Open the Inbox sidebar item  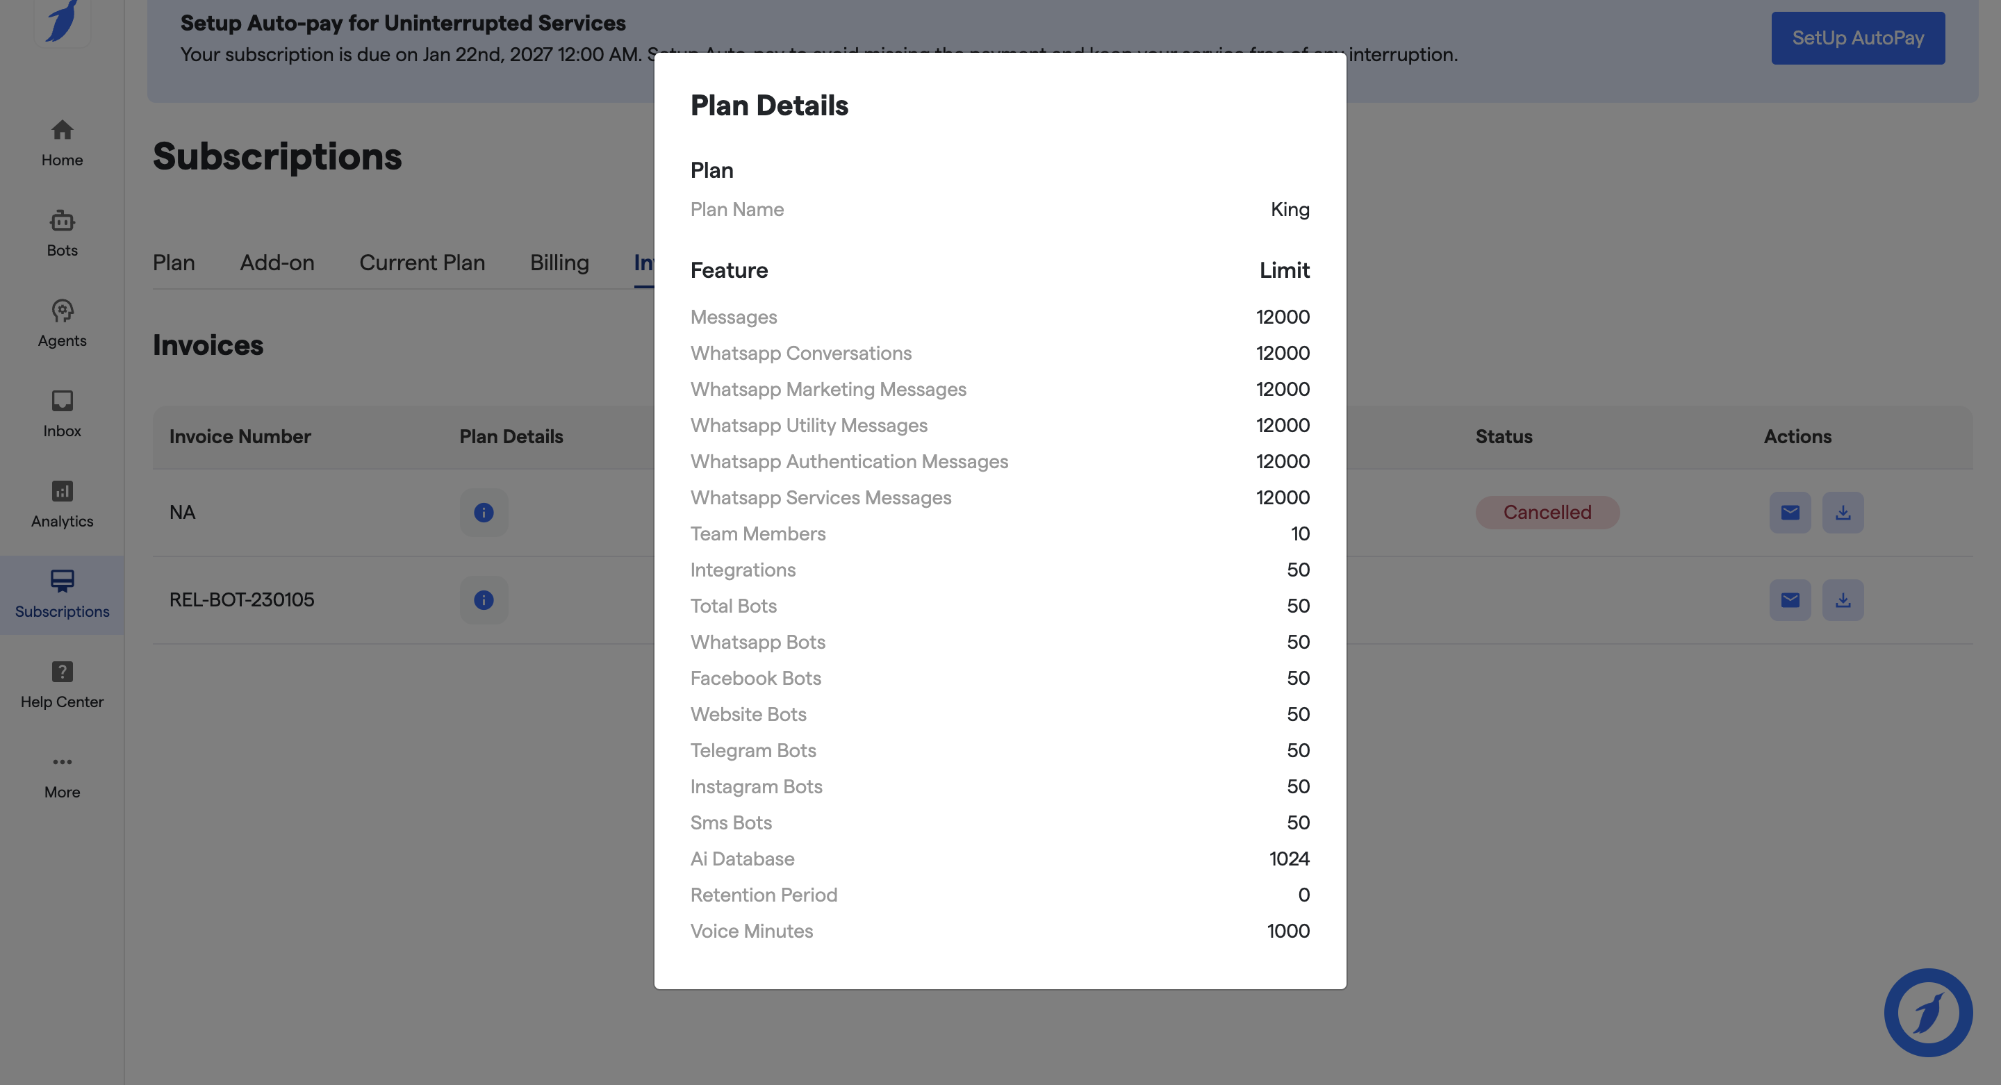tap(62, 413)
